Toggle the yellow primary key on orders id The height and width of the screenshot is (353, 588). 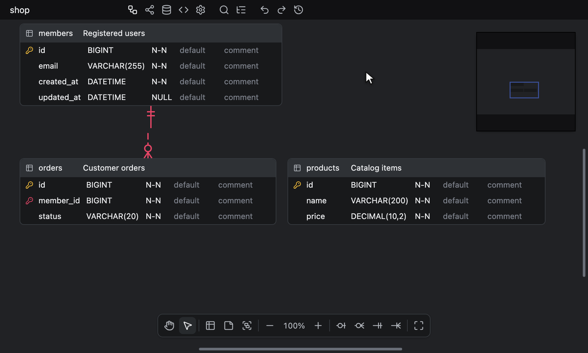click(29, 185)
